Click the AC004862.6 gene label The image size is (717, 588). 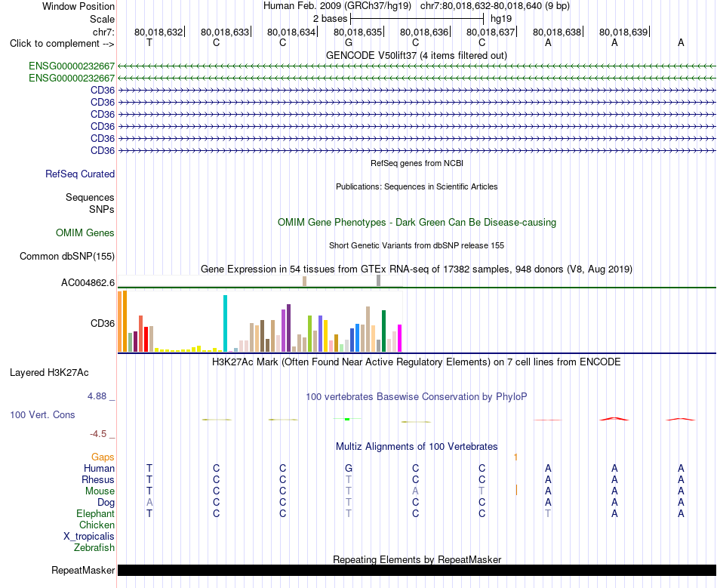(88, 282)
